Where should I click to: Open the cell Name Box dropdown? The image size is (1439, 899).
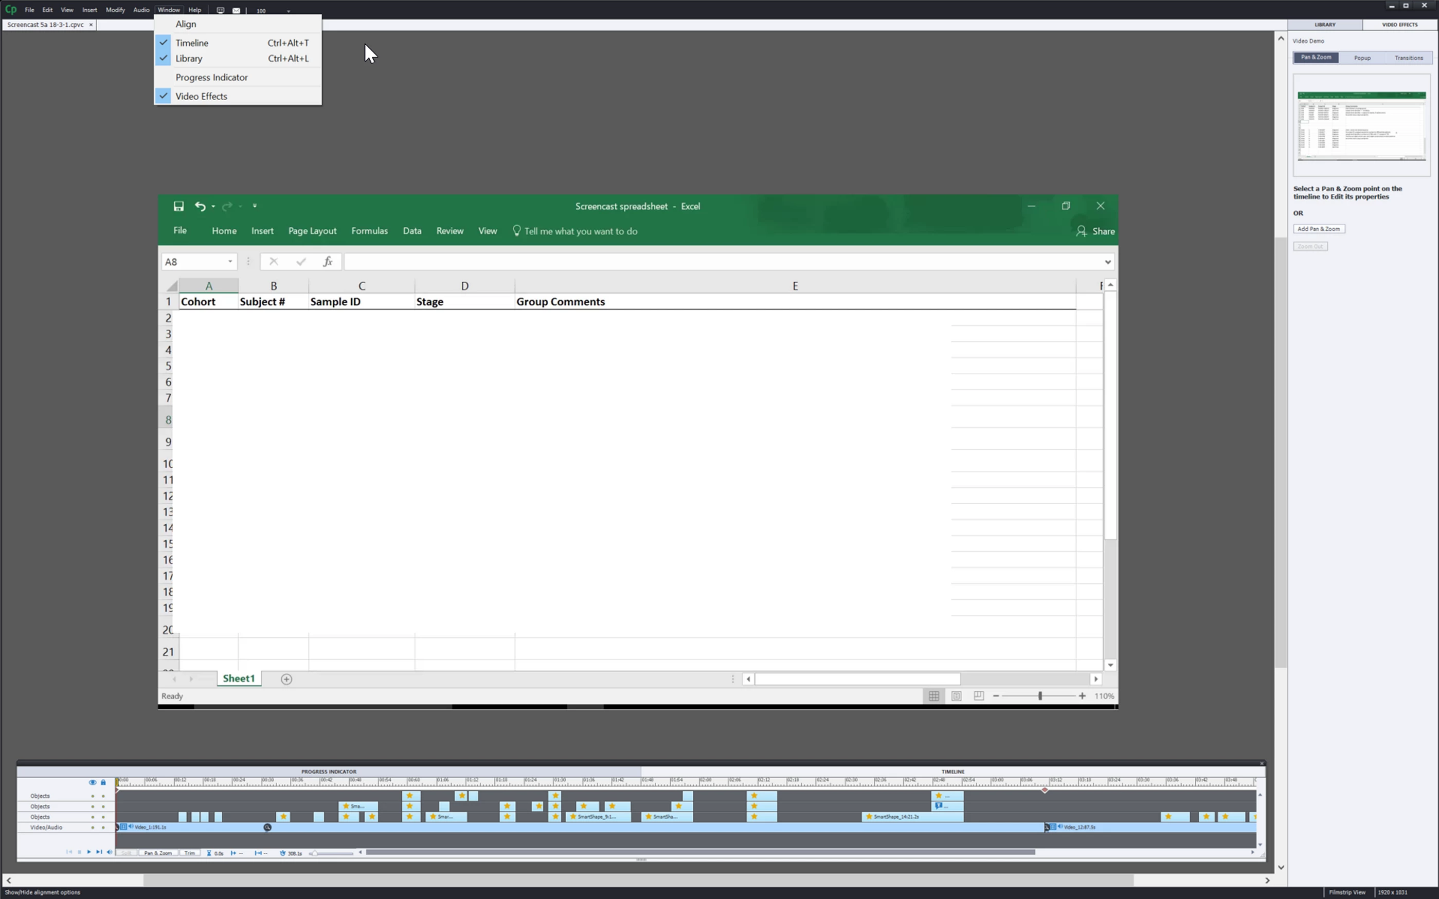click(230, 262)
